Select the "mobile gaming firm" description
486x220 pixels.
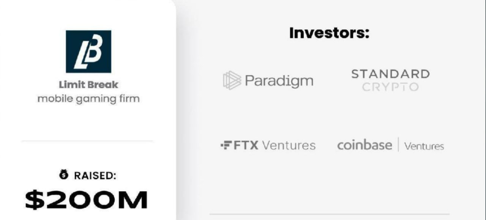(x=88, y=99)
